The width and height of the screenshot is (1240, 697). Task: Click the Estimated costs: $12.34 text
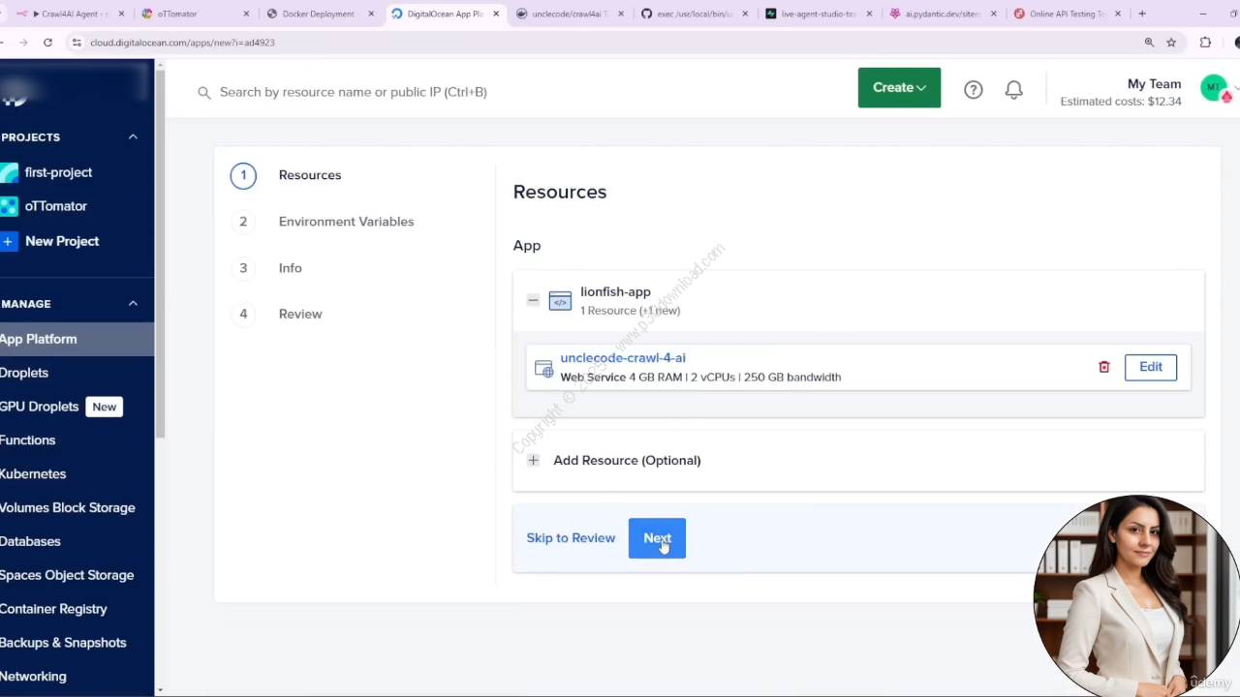point(1121,102)
